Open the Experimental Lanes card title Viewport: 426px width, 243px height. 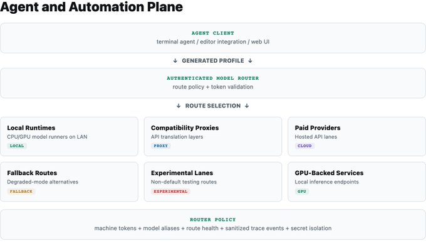pyautogui.click(x=182, y=173)
